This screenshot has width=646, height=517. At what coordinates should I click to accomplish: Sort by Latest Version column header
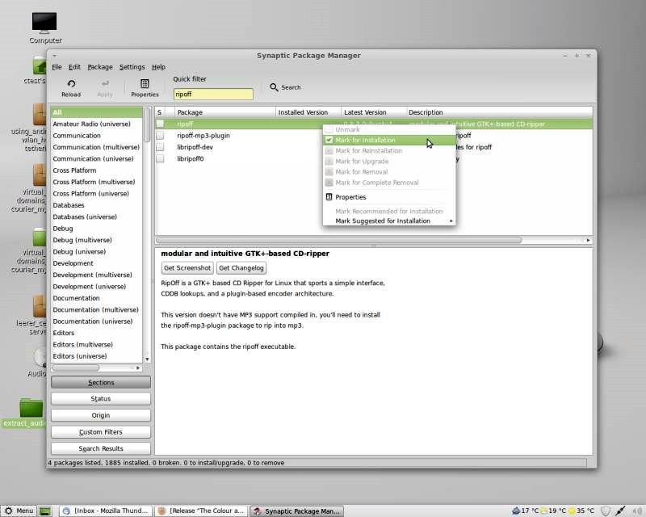pyautogui.click(x=374, y=112)
